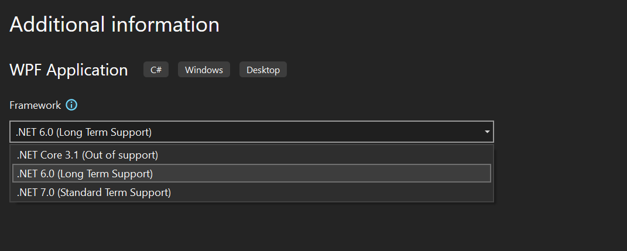This screenshot has width=627, height=251.
Task: Click the C# tag
Action: tap(156, 70)
